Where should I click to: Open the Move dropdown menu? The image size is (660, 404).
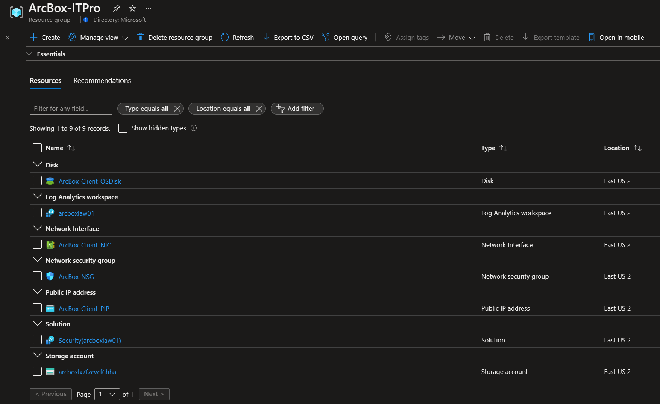(456, 38)
